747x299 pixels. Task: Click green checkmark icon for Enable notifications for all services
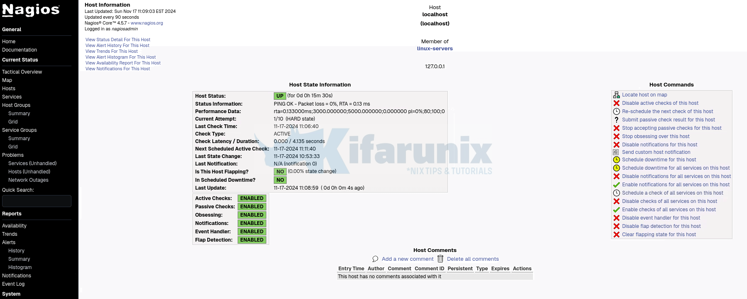pyautogui.click(x=617, y=185)
